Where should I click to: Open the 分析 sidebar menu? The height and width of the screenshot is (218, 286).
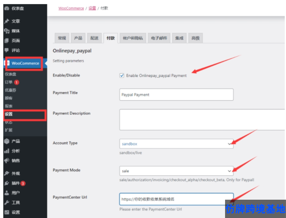(x=16, y=151)
